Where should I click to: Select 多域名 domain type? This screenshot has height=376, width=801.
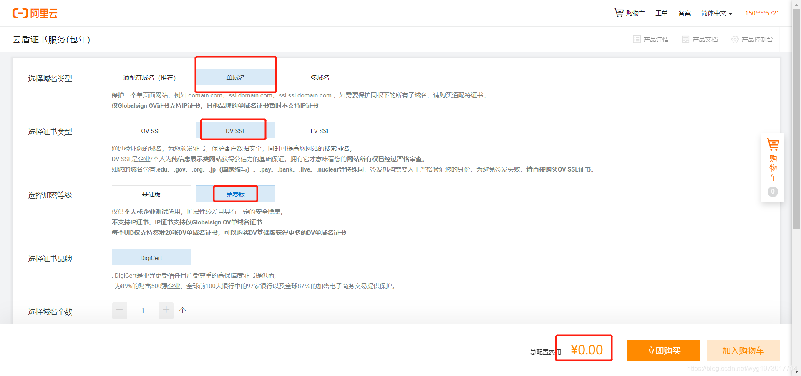pos(320,77)
